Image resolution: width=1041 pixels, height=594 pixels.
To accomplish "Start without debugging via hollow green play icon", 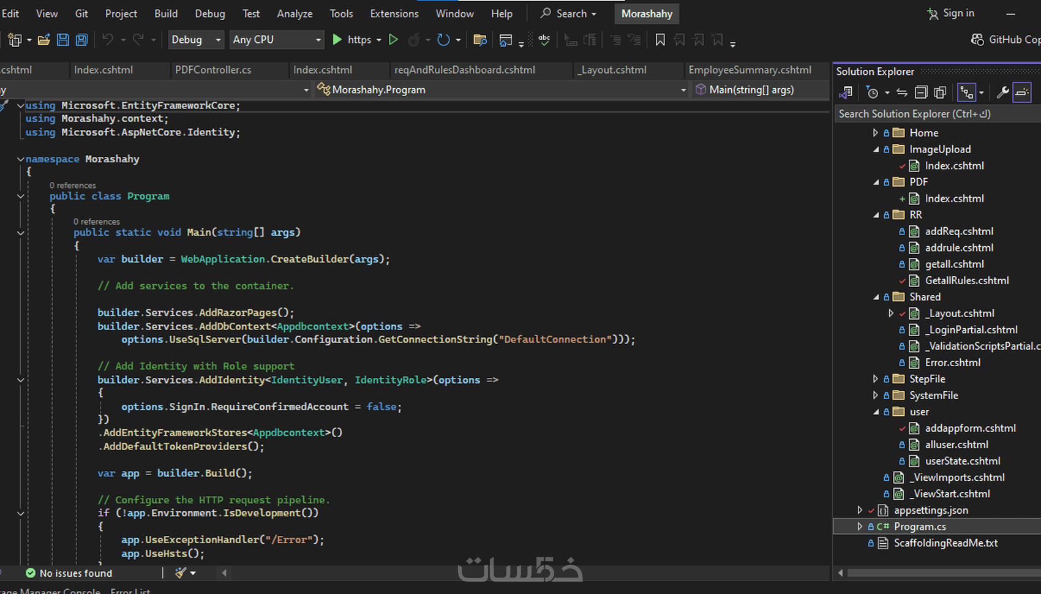I will [393, 40].
